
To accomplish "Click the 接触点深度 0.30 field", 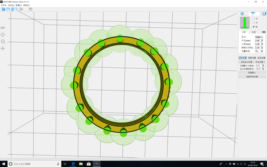I will click(258, 48).
